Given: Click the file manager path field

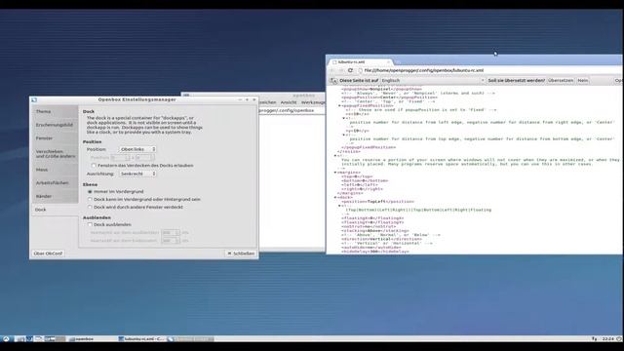Looking at the screenshot, I should pyautogui.click(x=292, y=110).
